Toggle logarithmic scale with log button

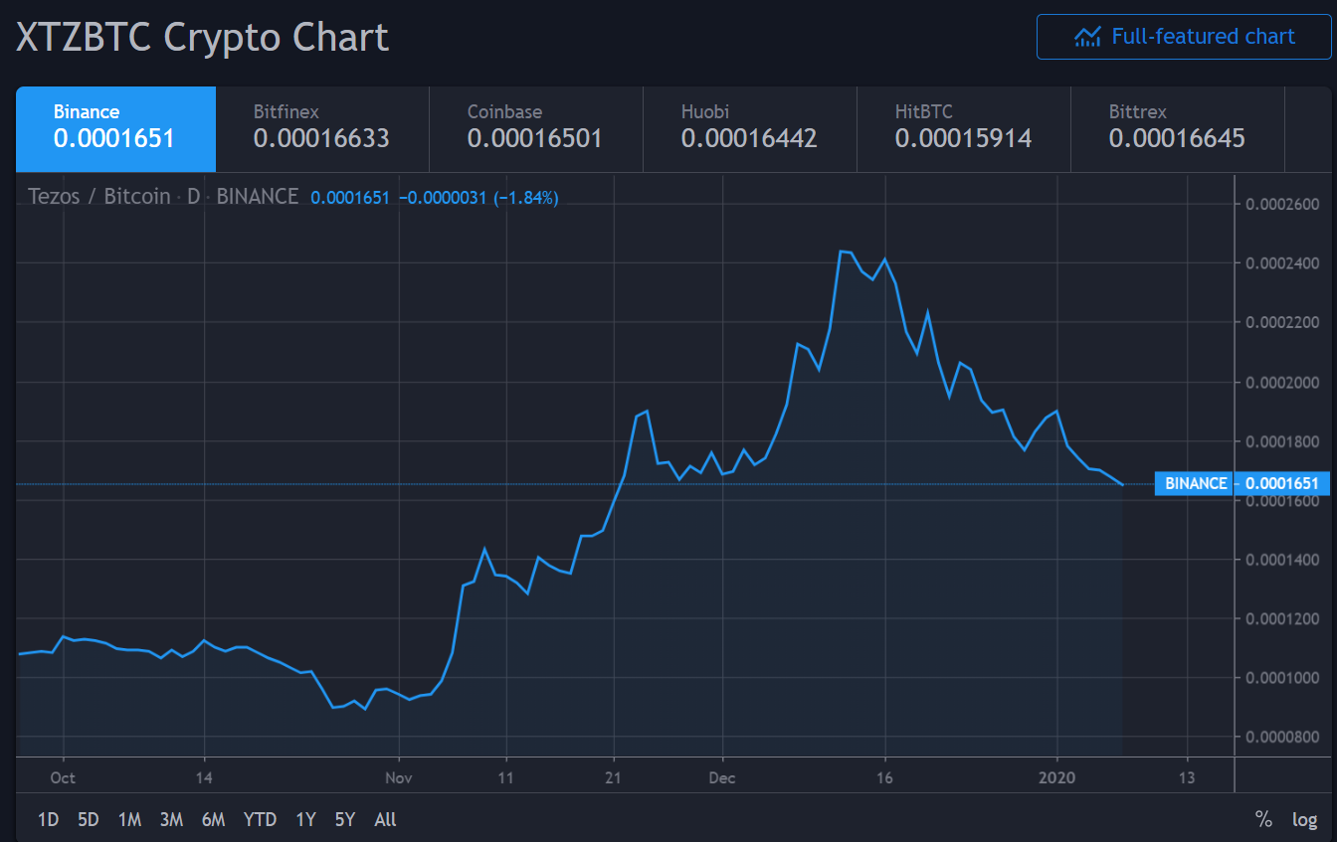(x=1304, y=819)
